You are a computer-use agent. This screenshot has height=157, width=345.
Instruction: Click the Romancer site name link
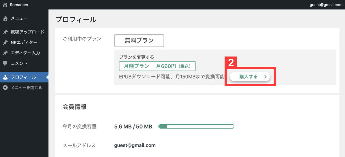[19, 5]
